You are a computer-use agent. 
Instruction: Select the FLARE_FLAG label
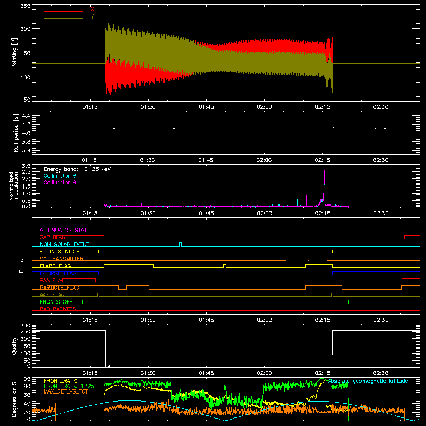55,266
